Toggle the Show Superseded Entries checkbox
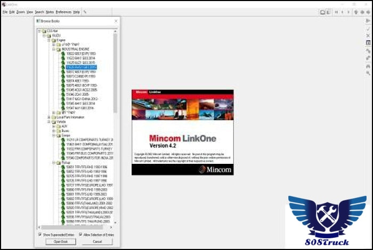Screen dimensions: 373x250 40,234
